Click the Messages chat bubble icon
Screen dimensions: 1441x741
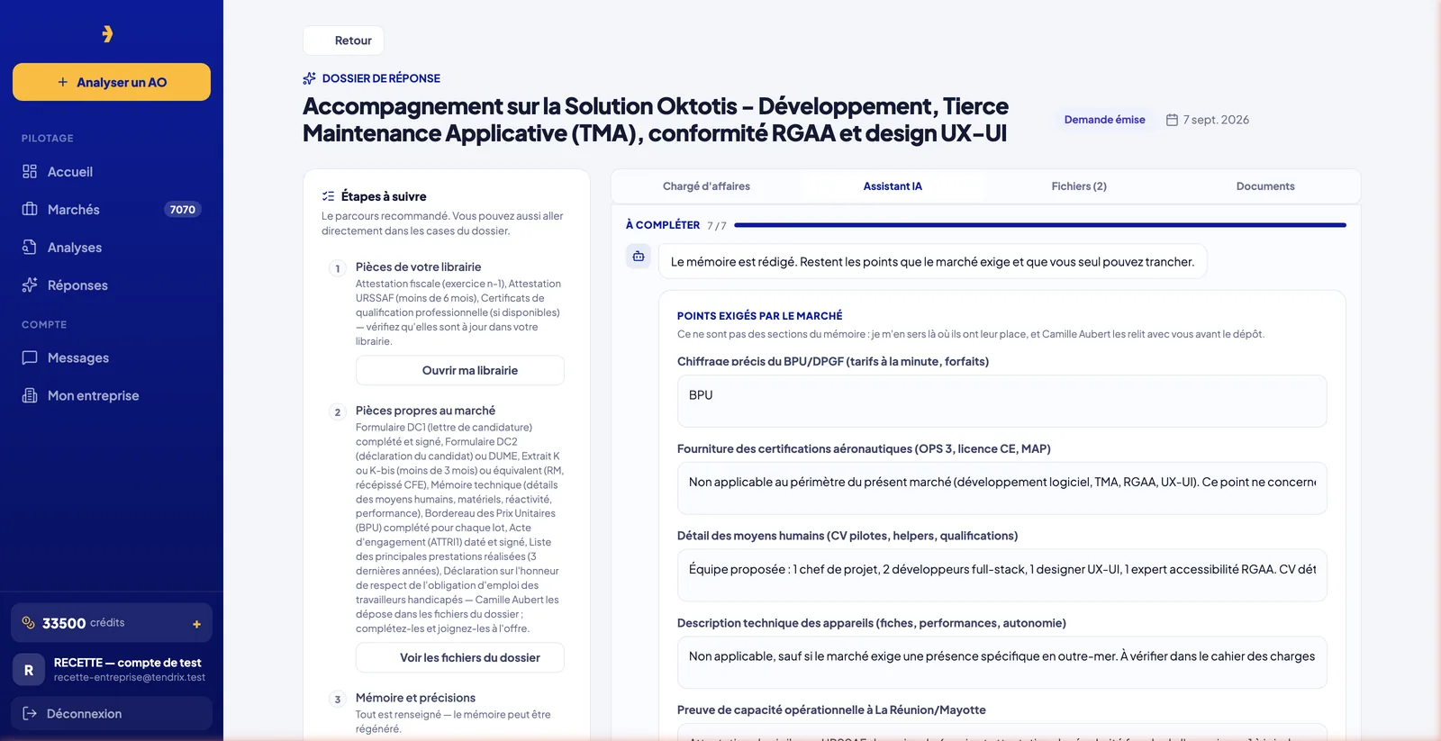tap(30, 357)
